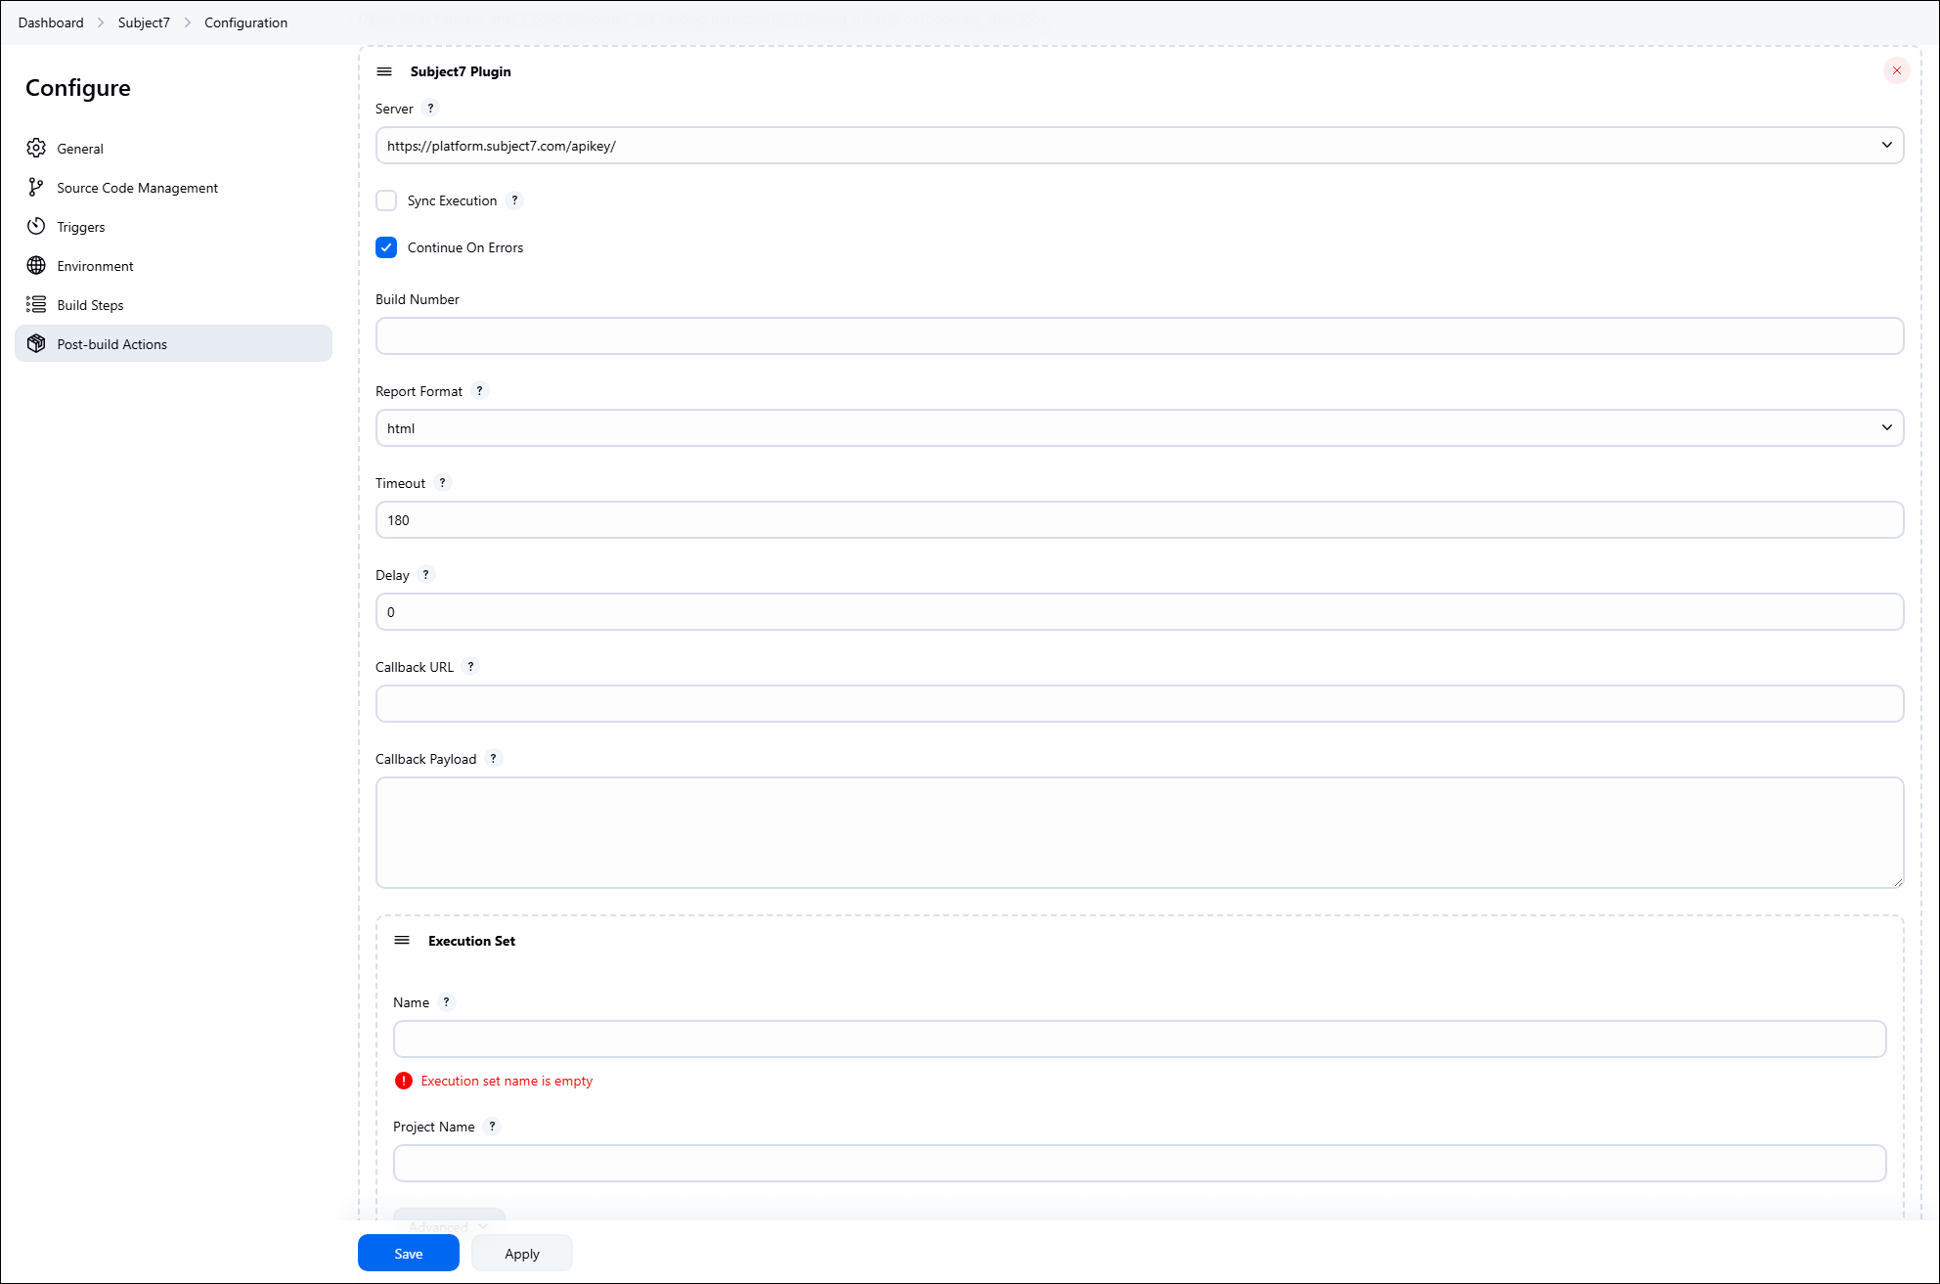Click the Post-build Actions box icon
This screenshot has height=1284, width=1940.
(36, 343)
